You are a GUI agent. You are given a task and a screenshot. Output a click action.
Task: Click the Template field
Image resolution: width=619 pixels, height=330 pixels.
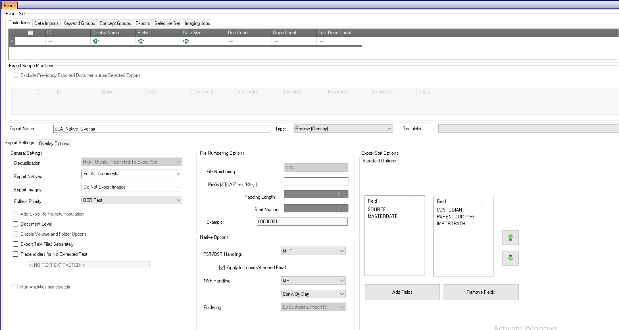pyautogui.click(x=528, y=129)
